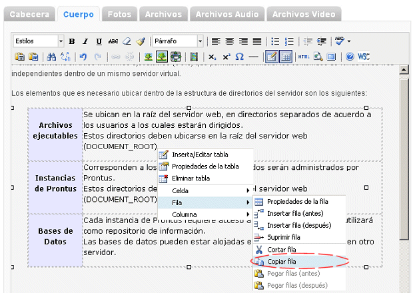
Task: Undo the last action
Action: pyautogui.click(x=83, y=57)
